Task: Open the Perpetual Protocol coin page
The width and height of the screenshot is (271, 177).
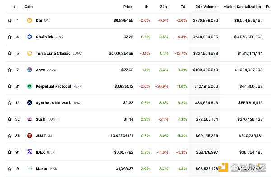Action: [53, 86]
